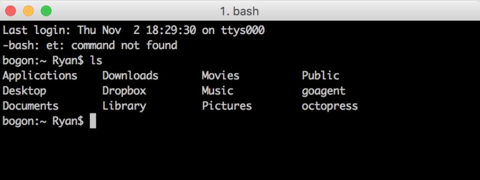The image size is (480, 180).
Task: Click the 'command not found' error line
Action: pyautogui.click(x=90, y=46)
